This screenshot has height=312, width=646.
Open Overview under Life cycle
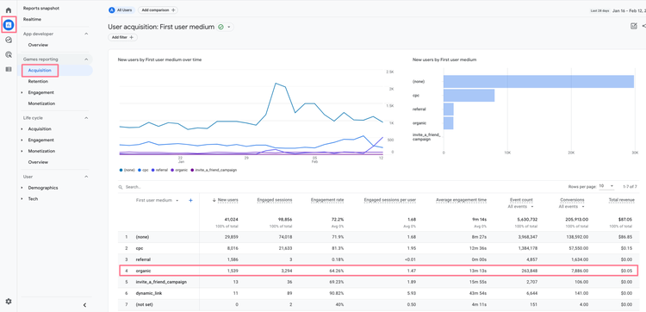[x=38, y=162]
